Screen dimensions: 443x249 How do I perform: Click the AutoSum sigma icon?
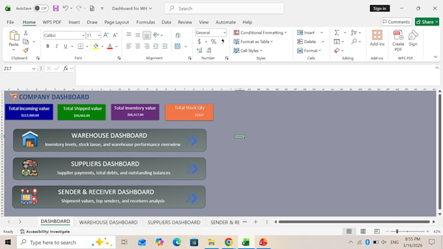coord(337,33)
